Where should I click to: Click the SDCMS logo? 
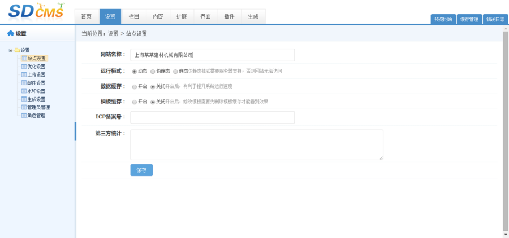click(x=36, y=11)
